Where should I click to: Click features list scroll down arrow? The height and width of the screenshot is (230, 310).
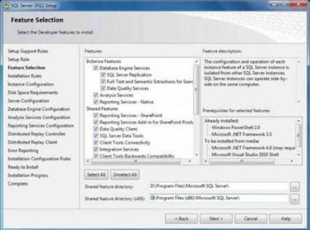click(x=197, y=155)
